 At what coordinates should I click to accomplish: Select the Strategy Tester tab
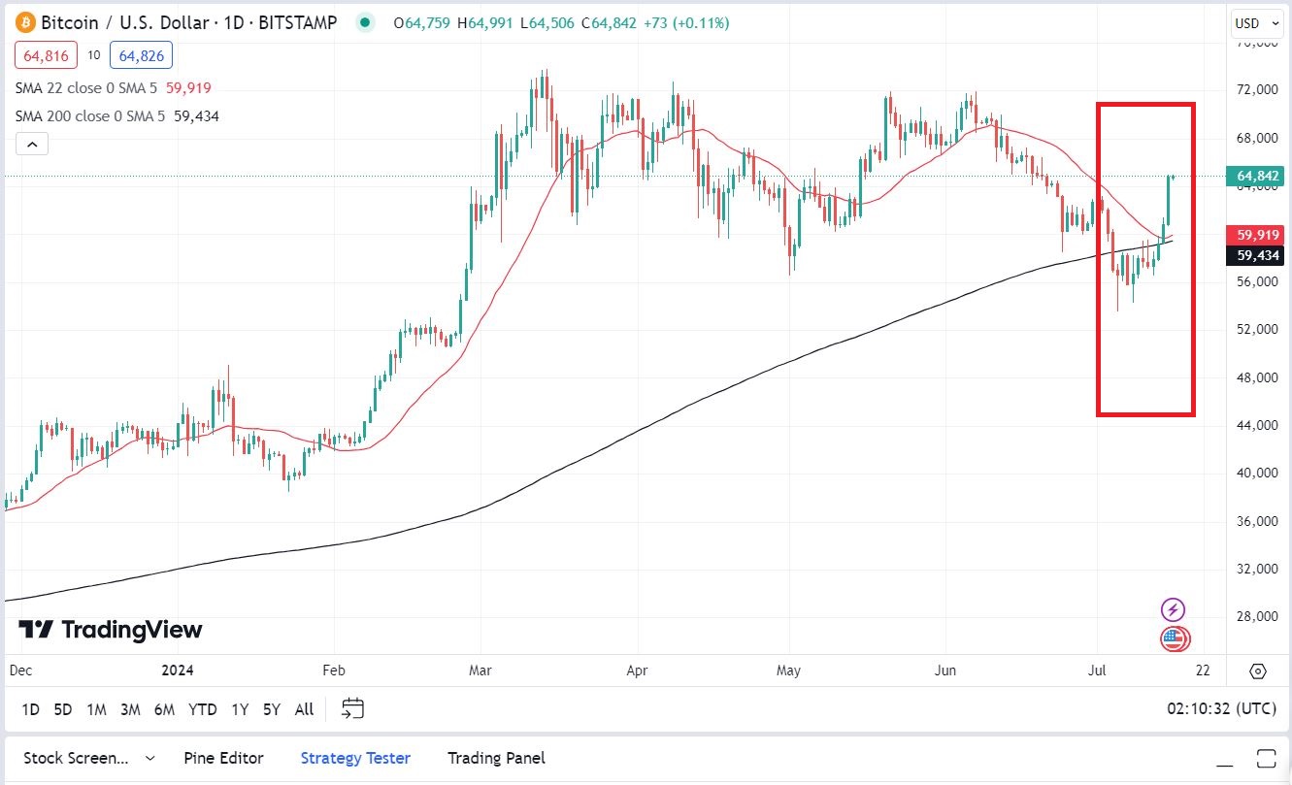click(355, 758)
